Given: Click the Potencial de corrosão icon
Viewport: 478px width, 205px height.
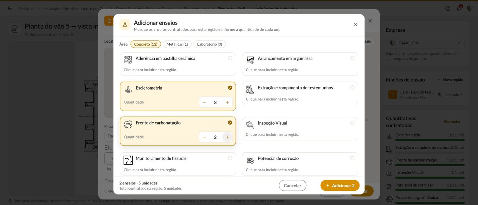Looking at the screenshot, I should (250, 160).
